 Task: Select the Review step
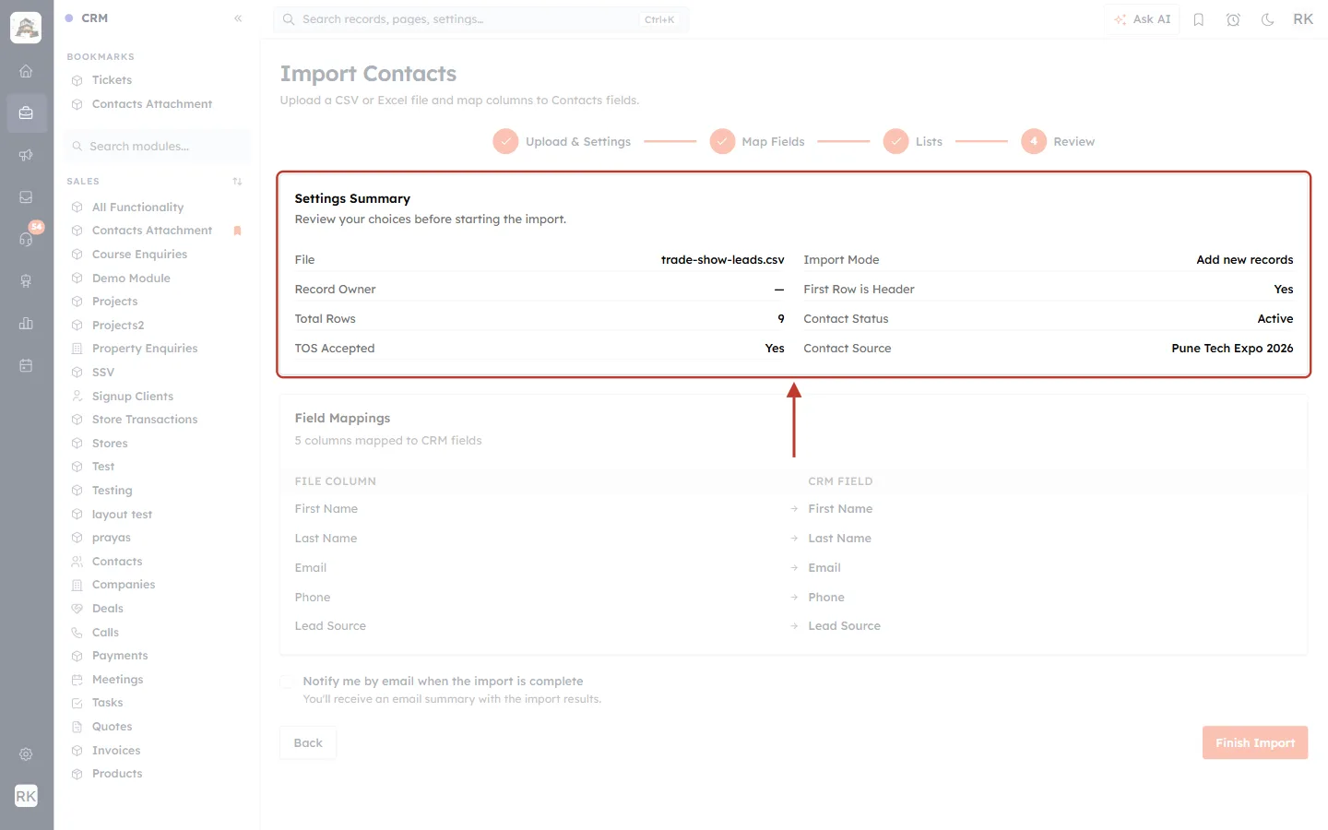[x=1058, y=141]
